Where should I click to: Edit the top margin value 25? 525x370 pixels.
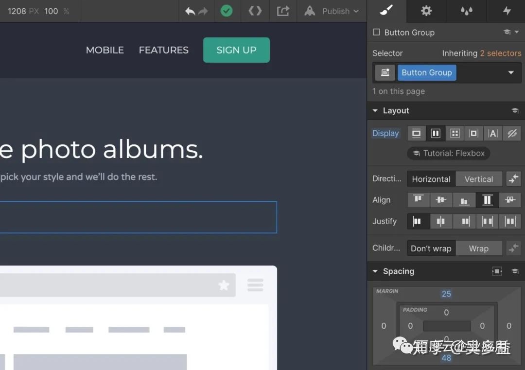point(446,294)
